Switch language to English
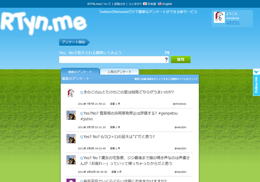Image resolution: width=260 pixels, height=182 pixels. tap(167, 4)
